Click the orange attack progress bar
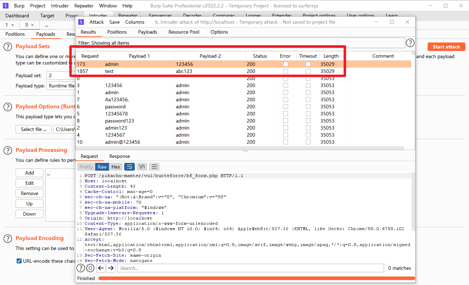This screenshot has height=285, width=469. click(256, 278)
